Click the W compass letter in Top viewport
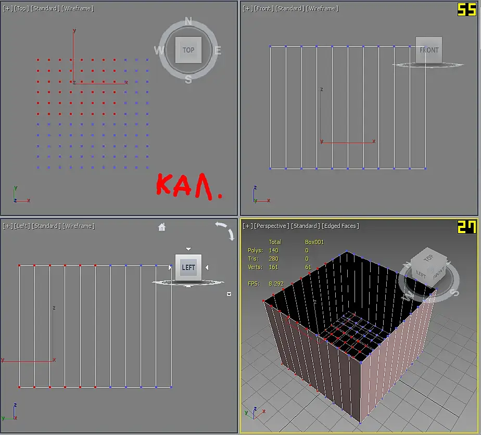This screenshot has width=481, height=435. (x=159, y=50)
